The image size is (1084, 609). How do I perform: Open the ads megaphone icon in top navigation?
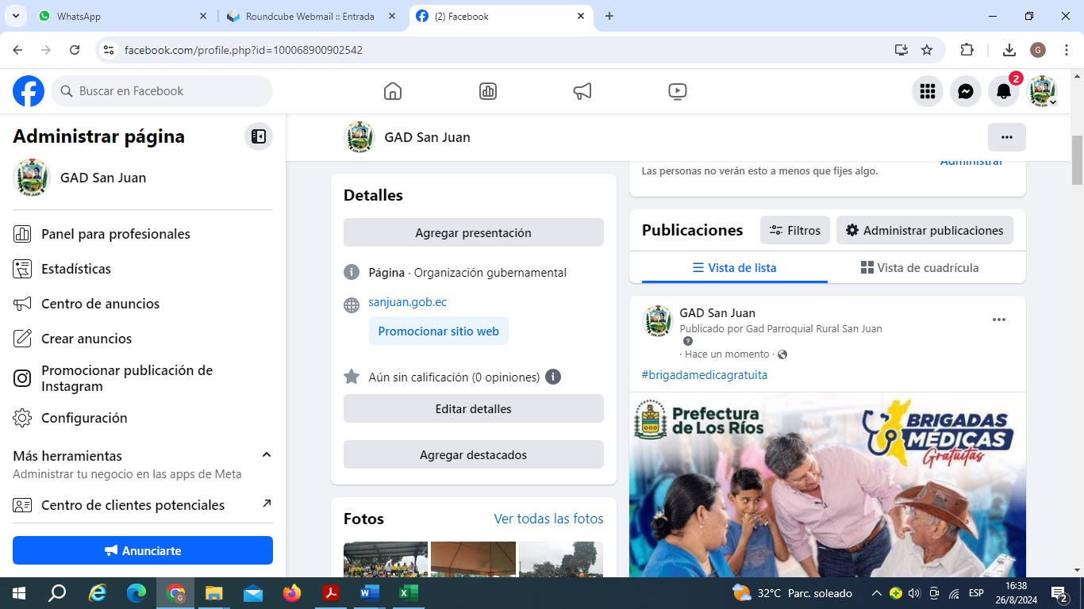pyautogui.click(x=582, y=91)
